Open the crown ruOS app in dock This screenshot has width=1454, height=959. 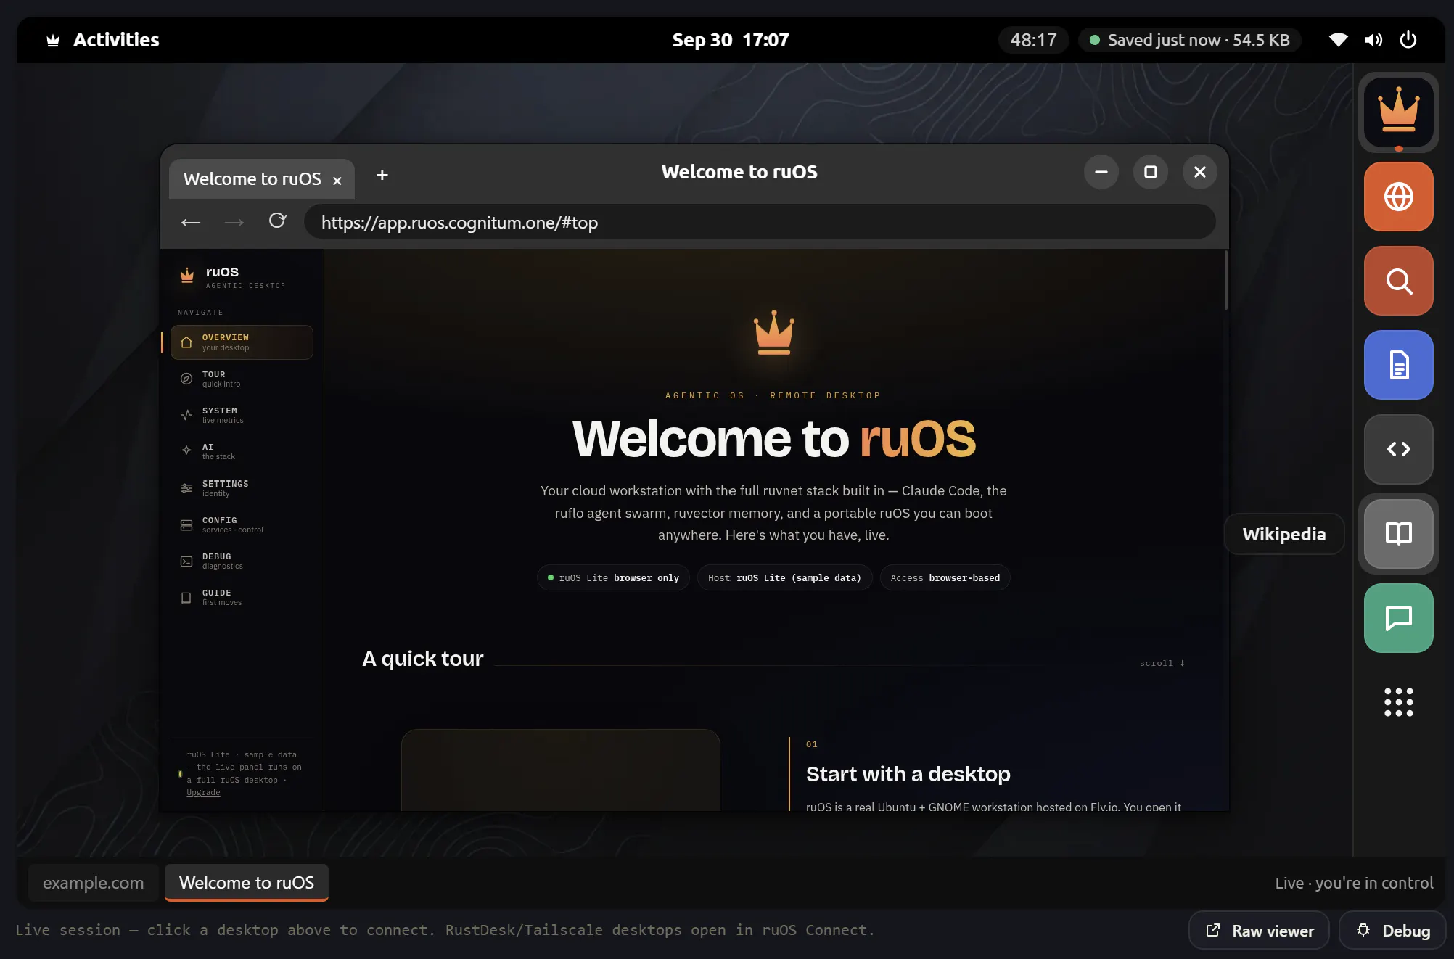pos(1398,112)
